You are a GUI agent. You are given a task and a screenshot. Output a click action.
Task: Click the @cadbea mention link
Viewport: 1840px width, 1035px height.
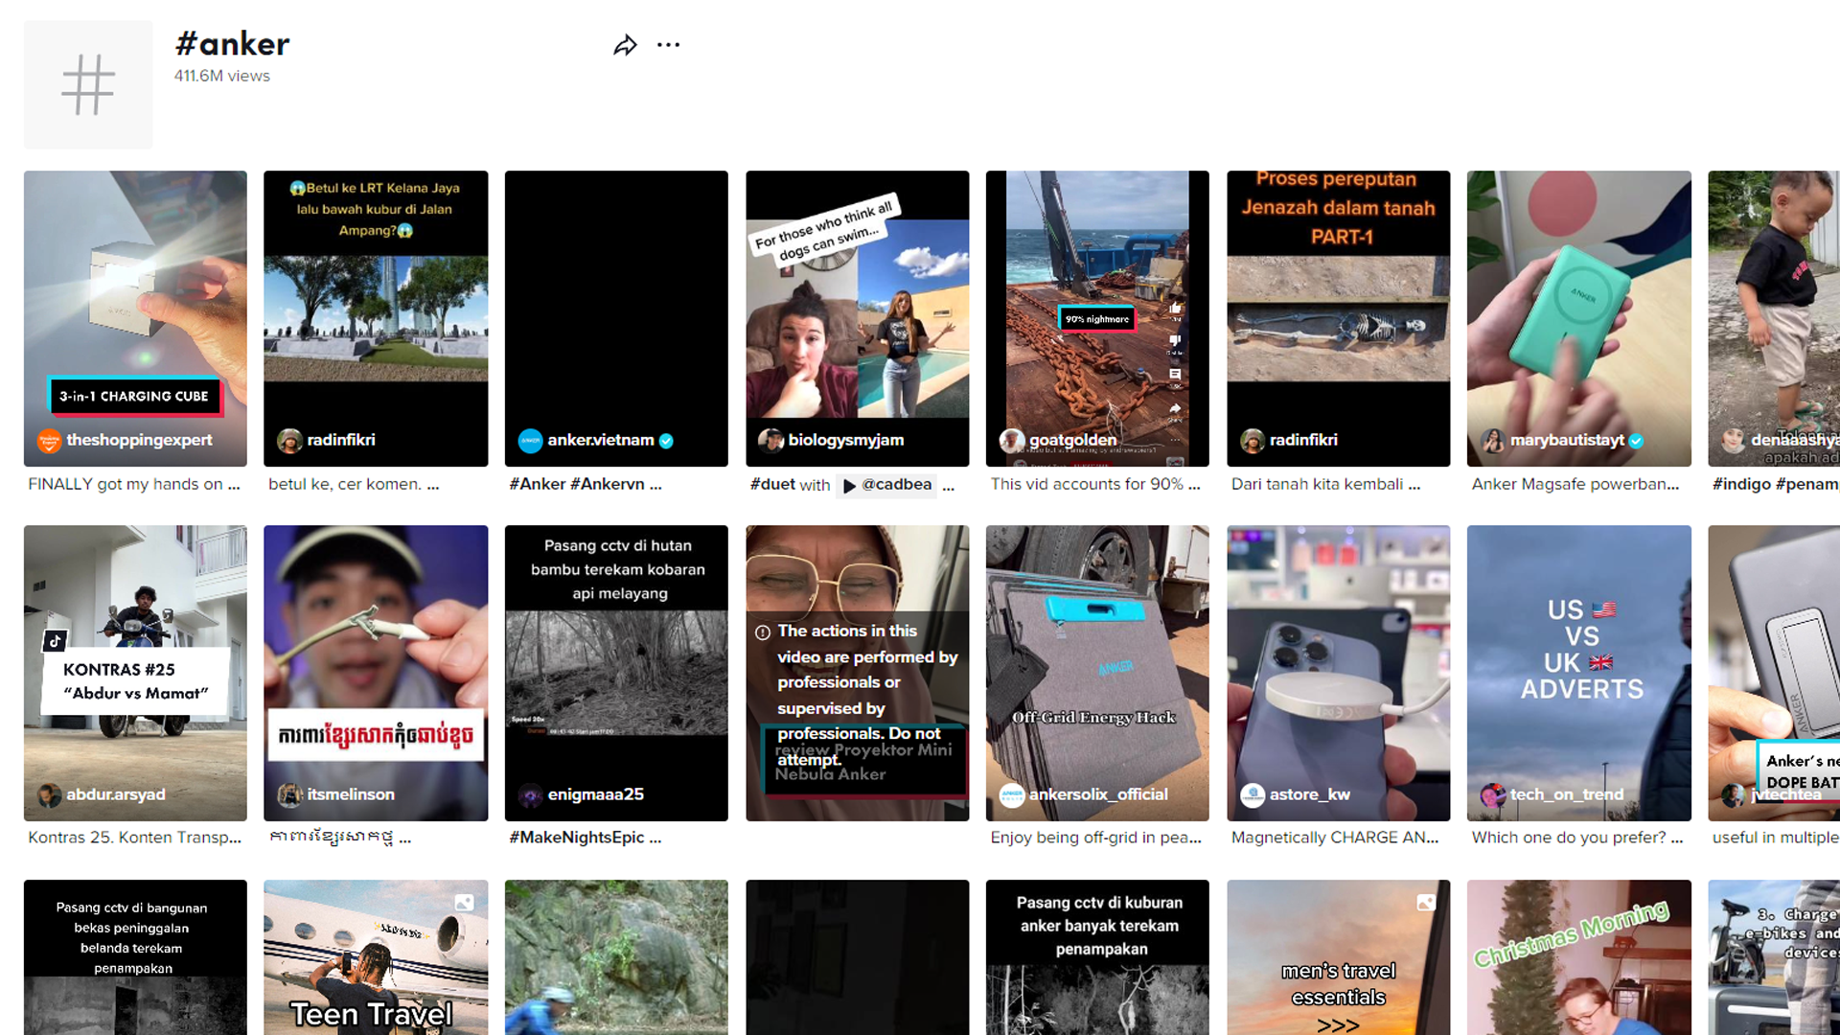[896, 485]
